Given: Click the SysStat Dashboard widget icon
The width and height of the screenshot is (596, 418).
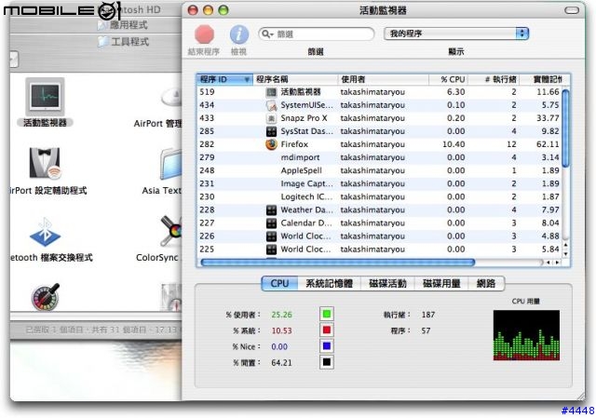Looking at the screenshot, I should click(x=271, y=131).
